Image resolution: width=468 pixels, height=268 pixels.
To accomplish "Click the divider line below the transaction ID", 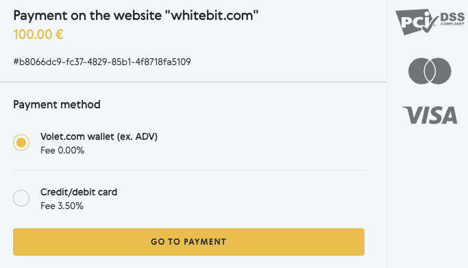I will pyautogui.click(x=193, y=82).
